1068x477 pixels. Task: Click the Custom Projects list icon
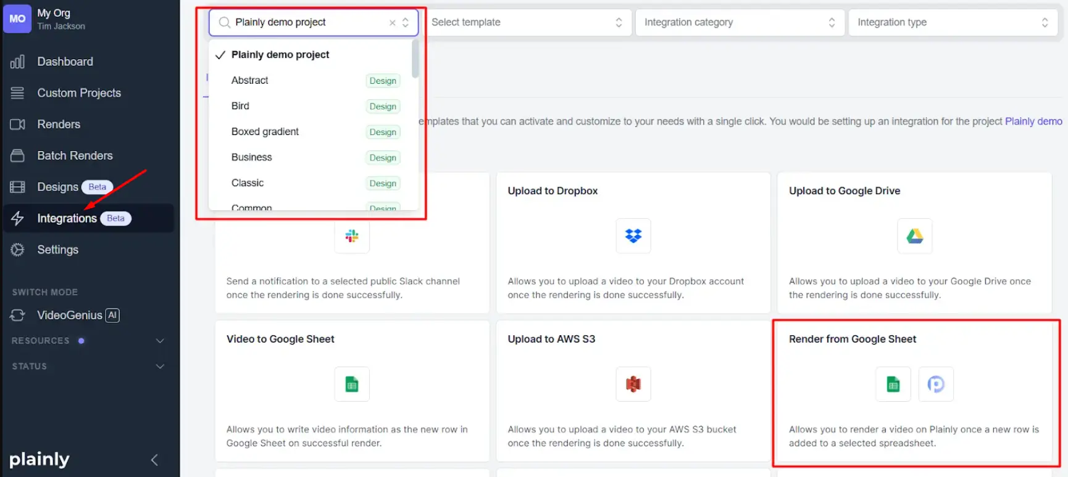(17, 93)
